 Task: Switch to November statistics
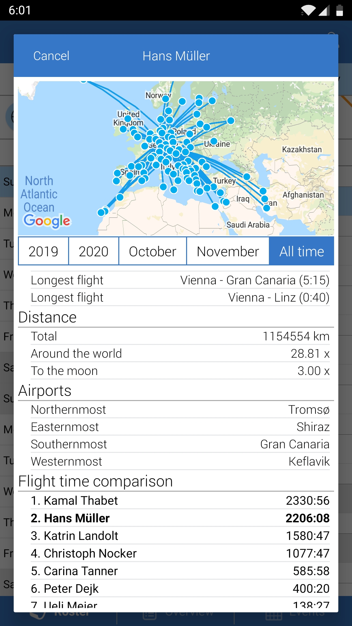228,251
